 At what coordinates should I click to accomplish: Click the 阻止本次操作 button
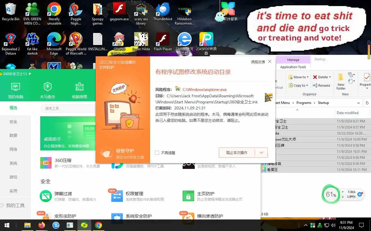click(x=237, y=153)
